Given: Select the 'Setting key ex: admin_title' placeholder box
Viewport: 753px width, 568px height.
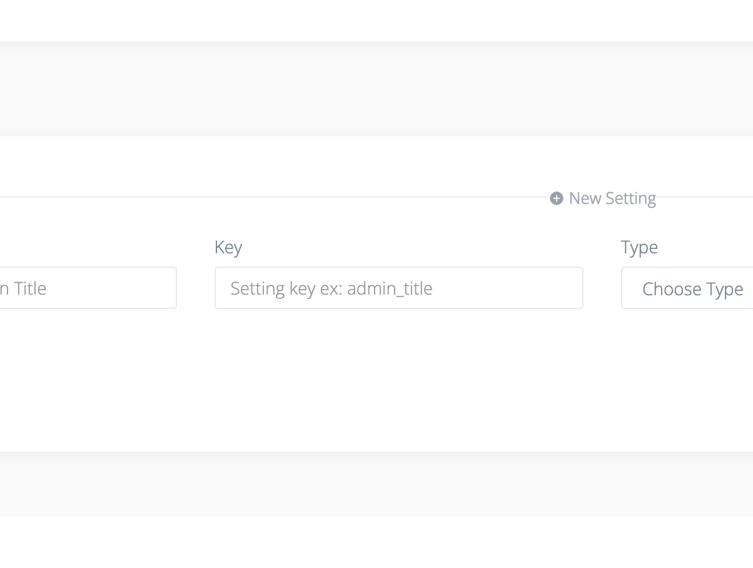Looking at the screenshot, I should coord(398,288).
